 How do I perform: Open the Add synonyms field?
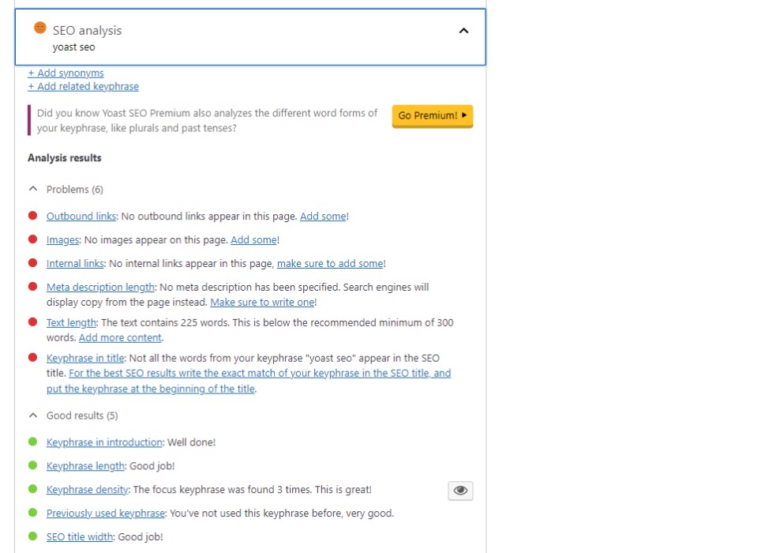66,73
